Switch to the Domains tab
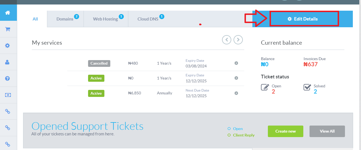The width and height of the screenshot is (361, 150). tap(65, 19)
